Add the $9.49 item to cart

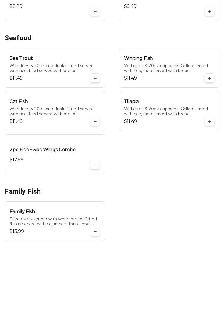[x=209, y=12]
